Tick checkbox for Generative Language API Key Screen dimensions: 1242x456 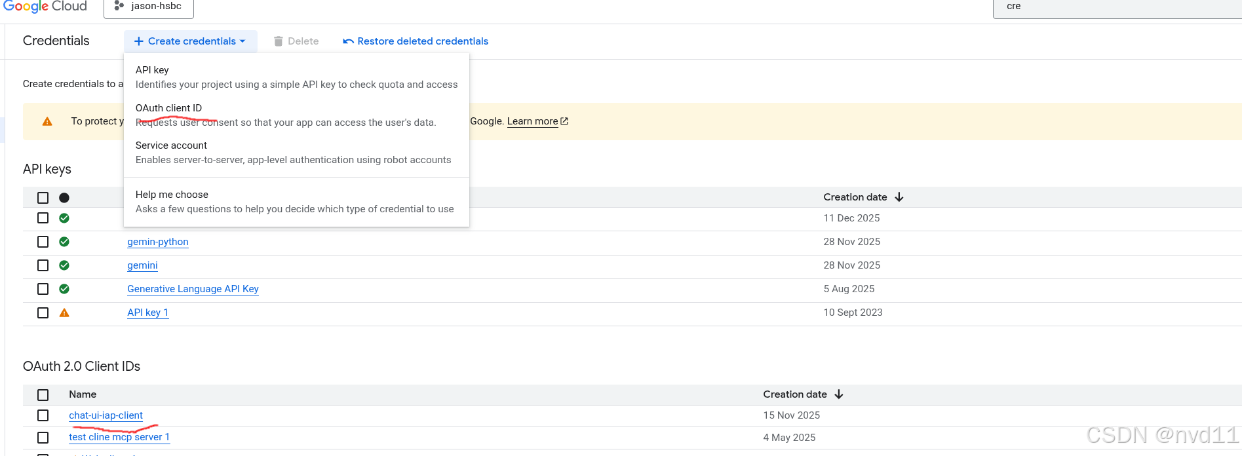(x=43, y=289)
